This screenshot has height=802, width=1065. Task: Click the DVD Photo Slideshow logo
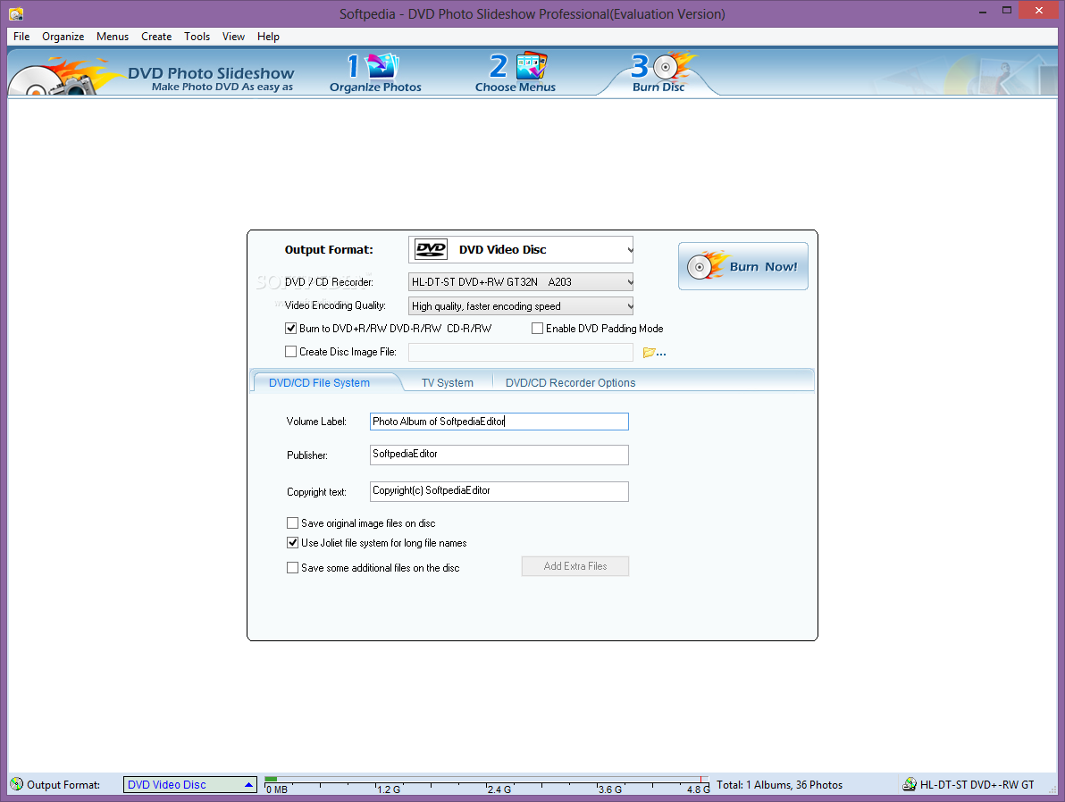pyautogui.click(x=153, y=76)
